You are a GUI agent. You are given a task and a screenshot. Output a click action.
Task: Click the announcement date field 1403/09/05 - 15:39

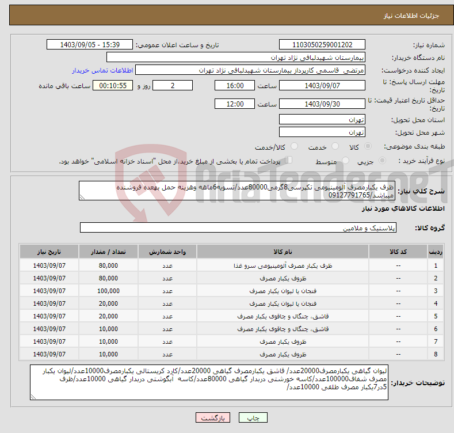(89, 45)
